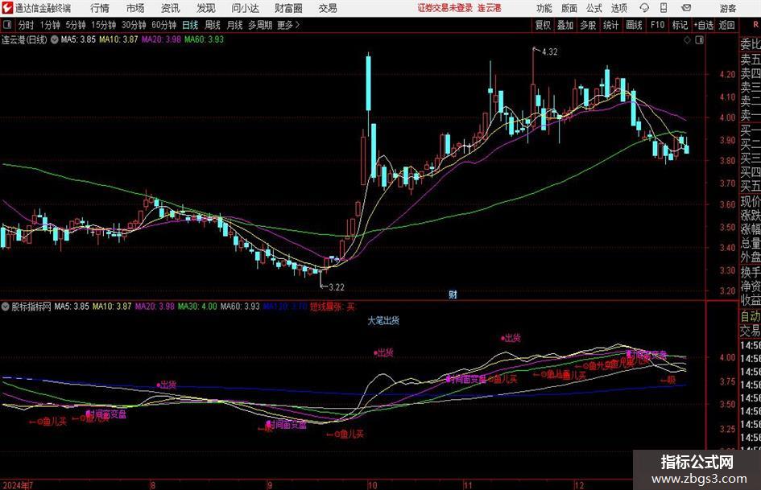Click the month 10 marker on time axis
The width and height of the screenshot is (761, 490).
pos(372,484)
